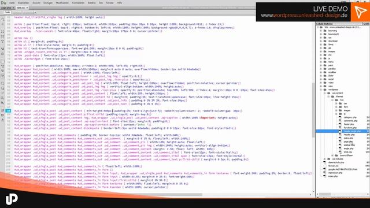
Task: Expand the parallax folder
Action: (x=321, y=69)
